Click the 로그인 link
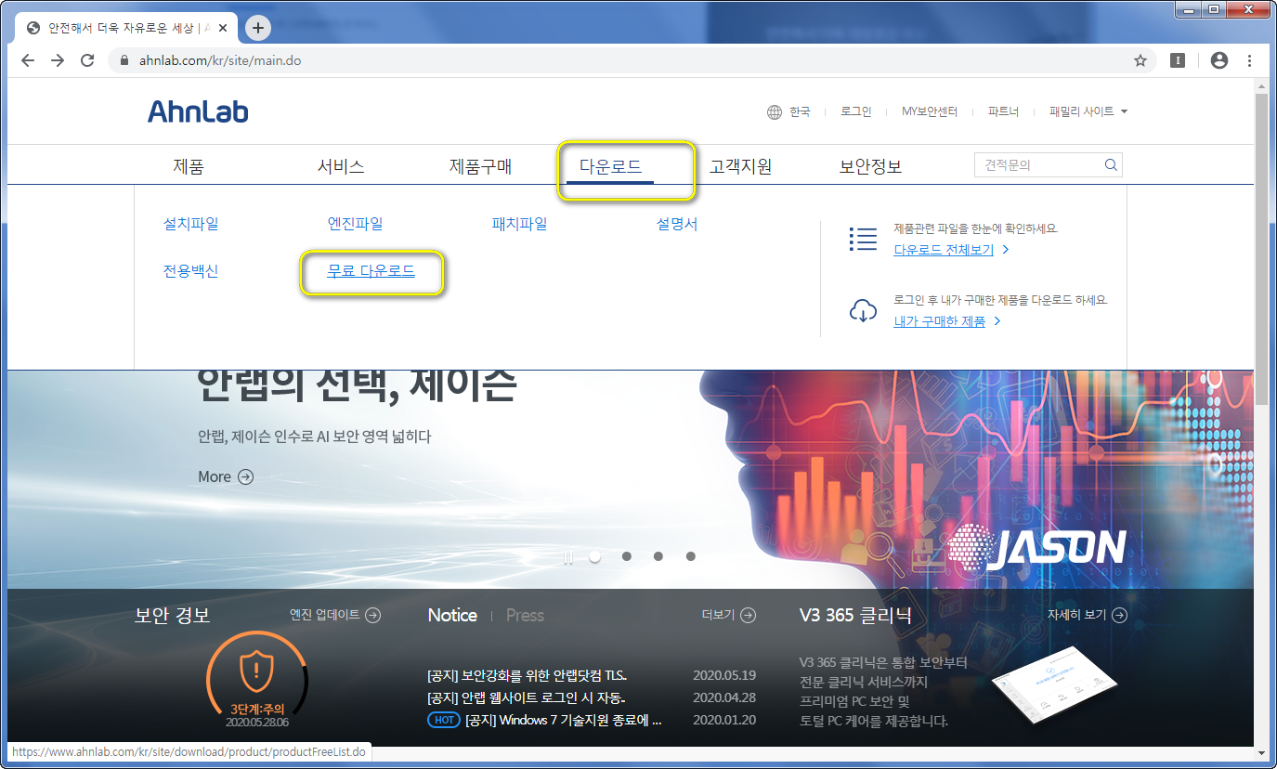 point(856,111)
